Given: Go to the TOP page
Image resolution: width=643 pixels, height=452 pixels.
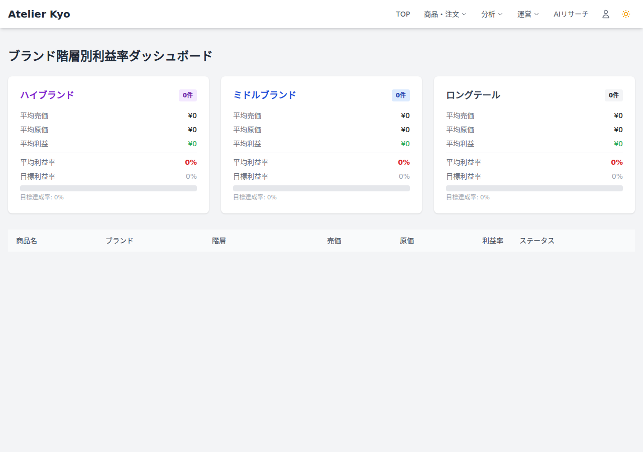Looking at the screenshot, I should pos(403,14).
